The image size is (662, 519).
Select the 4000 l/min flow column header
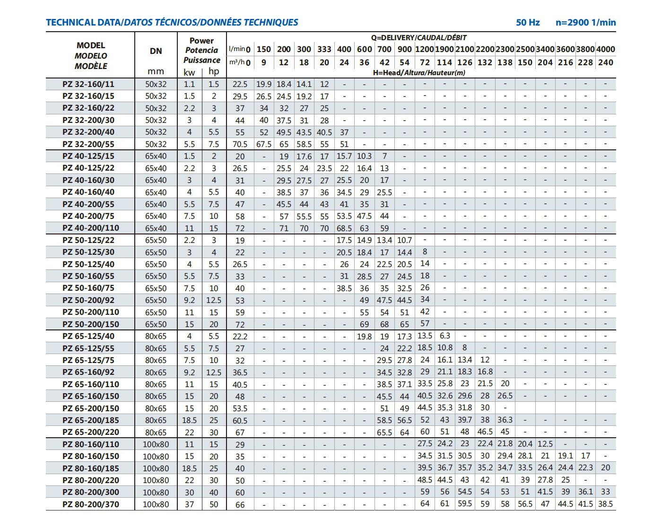(x=606, y=49)
